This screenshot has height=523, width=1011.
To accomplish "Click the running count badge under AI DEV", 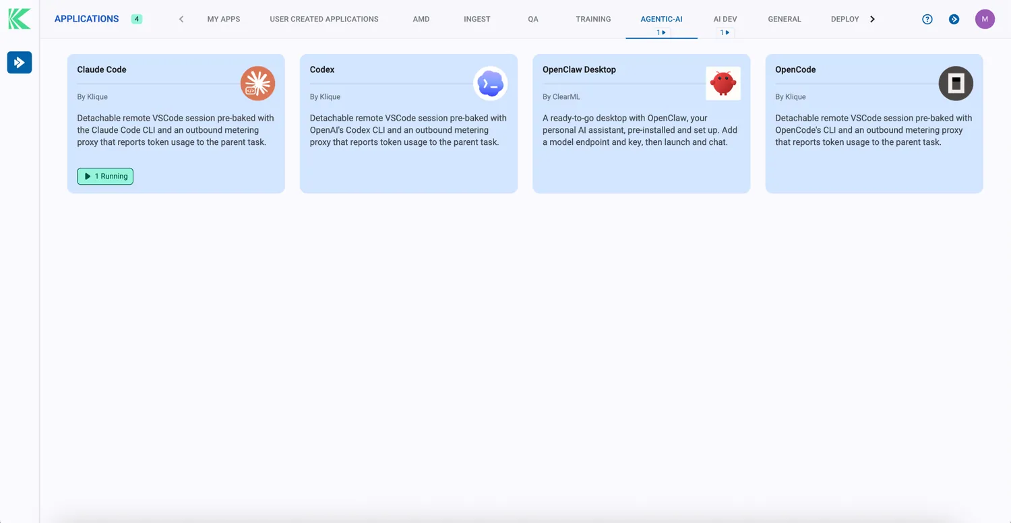I will tap(725, 32).
